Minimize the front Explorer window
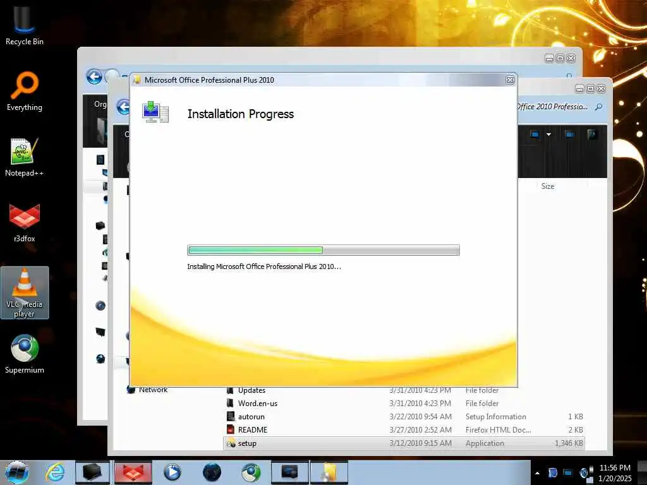 pos(579,88)
